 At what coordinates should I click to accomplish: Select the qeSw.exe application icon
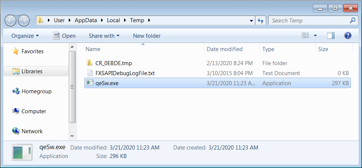click(x=89, y=83)
